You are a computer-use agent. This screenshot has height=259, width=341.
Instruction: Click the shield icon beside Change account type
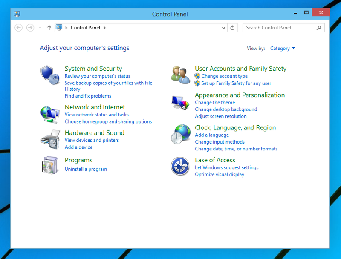197,76
